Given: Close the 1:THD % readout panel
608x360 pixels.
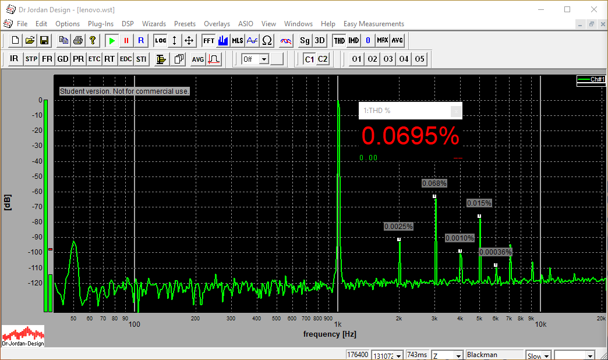Looking at the screenshot, I should (x=456, y=111).
